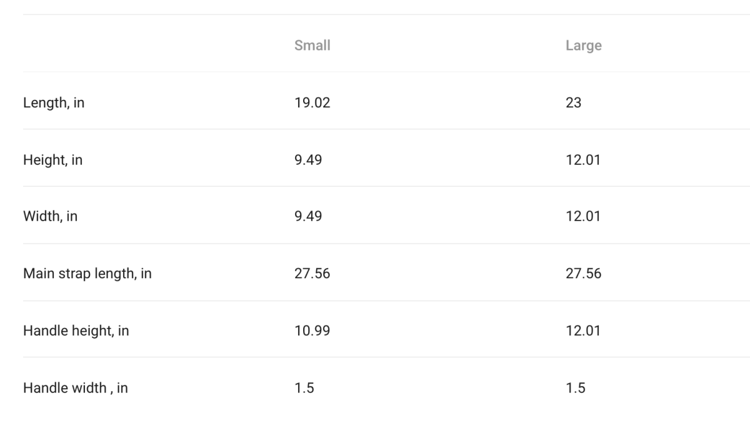Click Large length value 23
This screenshot has height=448, width=750.
(x=573, y=103)
